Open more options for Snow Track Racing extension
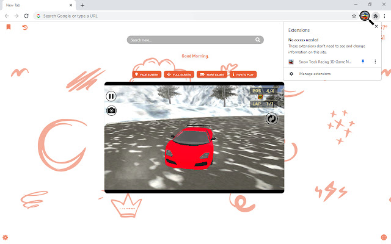 (375, 62)
